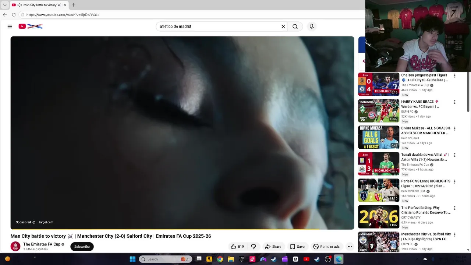
Task: Open the Rain of Goals channel name
Action: 410,138
